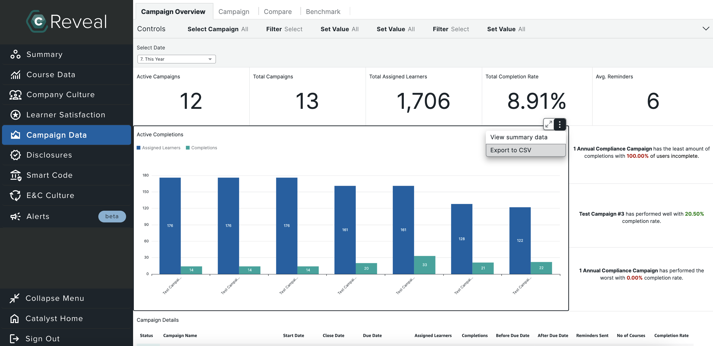This screenshot has height=346, width=713.
Task: Click the Campaign Data sidebar icon
Action: pos(15,135)
